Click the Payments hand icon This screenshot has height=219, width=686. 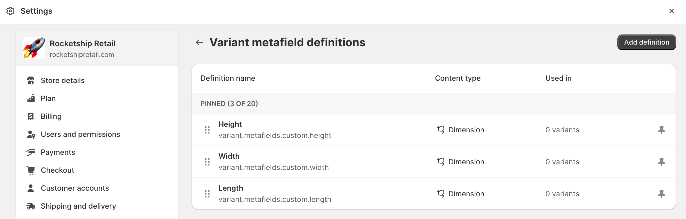(x=31, y=152)
